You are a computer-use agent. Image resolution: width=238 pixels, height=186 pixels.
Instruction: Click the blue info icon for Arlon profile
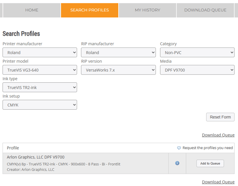pyautogui.click(x=177, y=163)
